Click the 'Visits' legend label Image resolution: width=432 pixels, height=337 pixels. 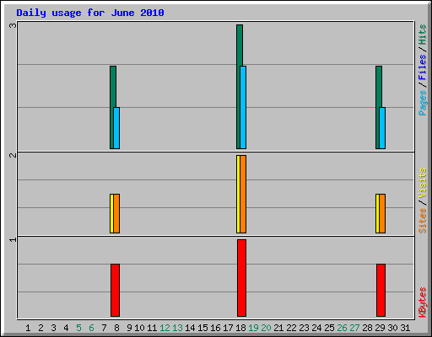point(422,183)
